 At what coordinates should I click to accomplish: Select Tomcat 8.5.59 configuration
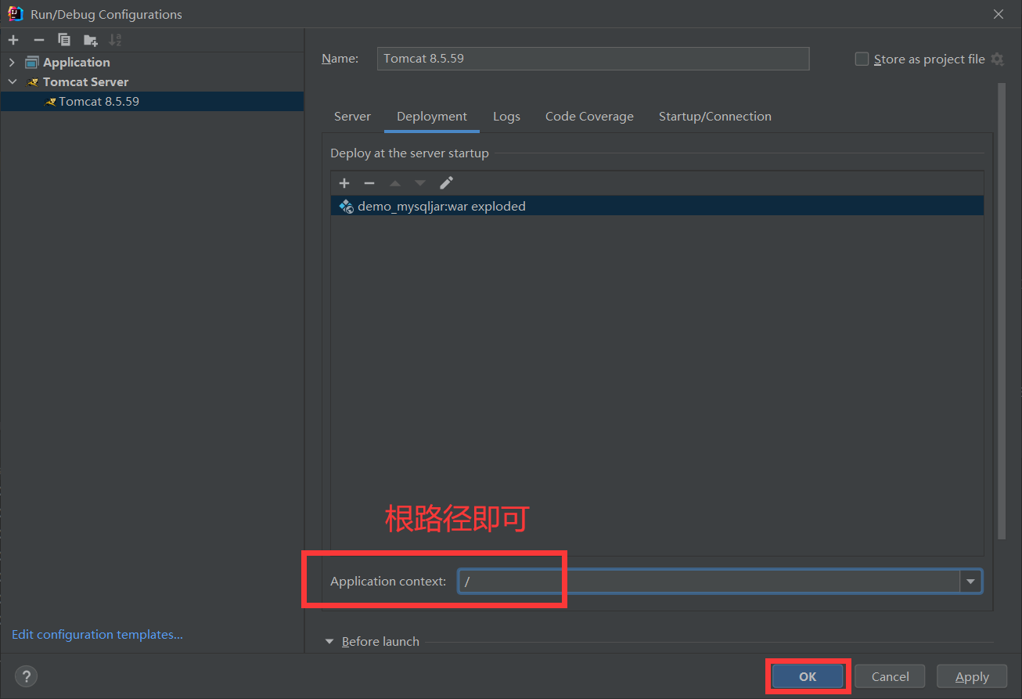tap(152, 101)
